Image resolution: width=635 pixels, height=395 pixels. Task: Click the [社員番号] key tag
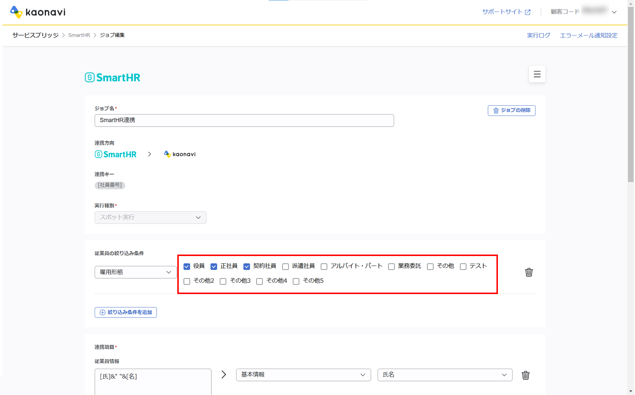(x=110, y=185)
